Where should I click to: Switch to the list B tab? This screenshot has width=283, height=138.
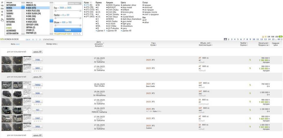pyautogui.click(x=33, y=39)
